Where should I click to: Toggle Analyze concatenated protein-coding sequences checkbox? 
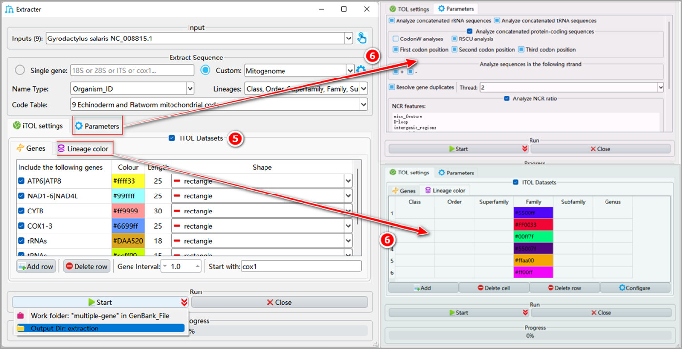click(x=470, y=31)
